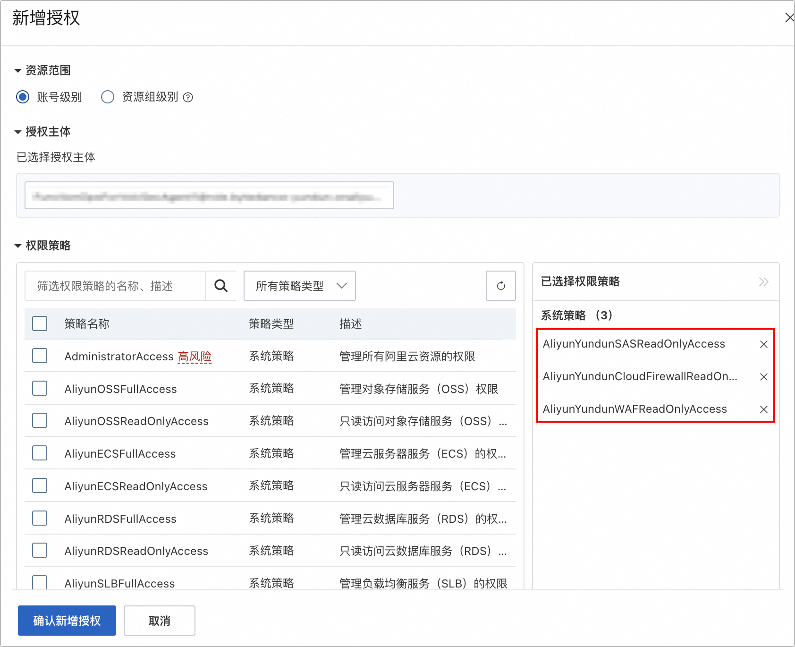795x647 pixels.
Task: Check the AliyunOSSReadOnlyAccess policy checkbox
Action: point(40,420)
